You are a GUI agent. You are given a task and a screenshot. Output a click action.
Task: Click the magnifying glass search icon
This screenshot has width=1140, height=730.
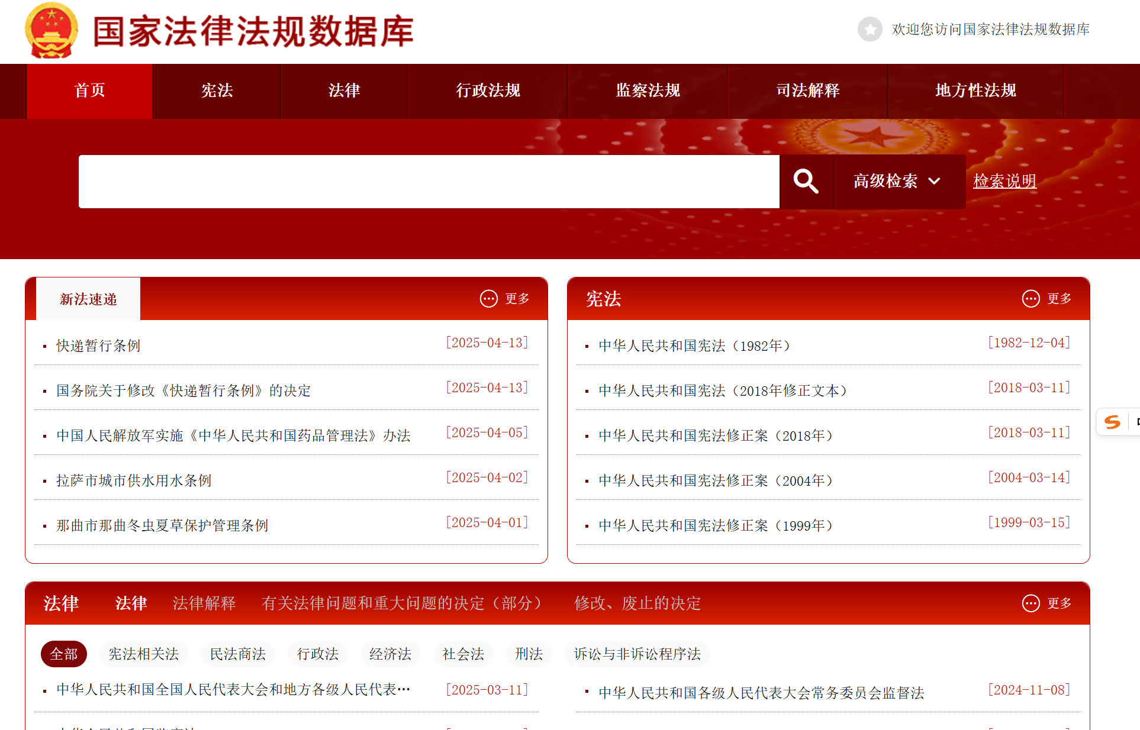(x=806, y=181)
